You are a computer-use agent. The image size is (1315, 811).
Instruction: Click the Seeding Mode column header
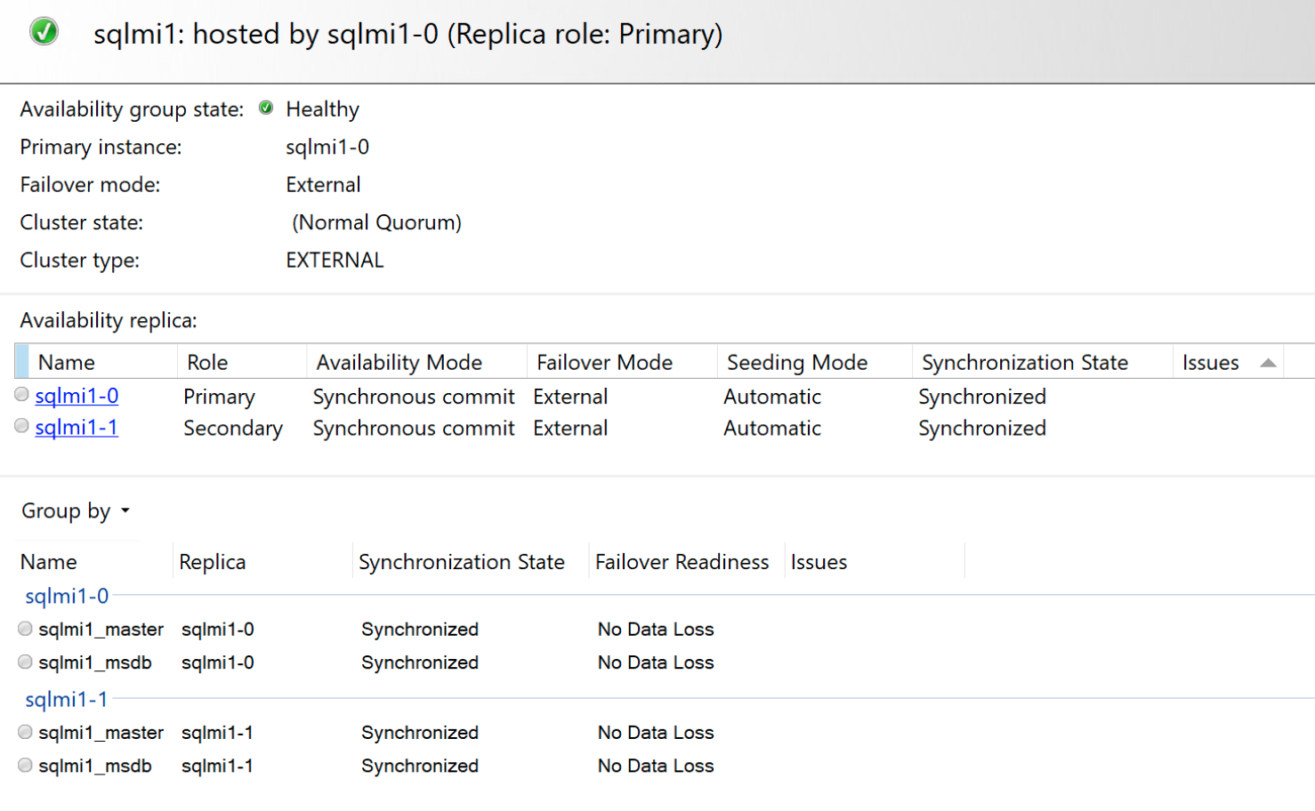(796, 363)
